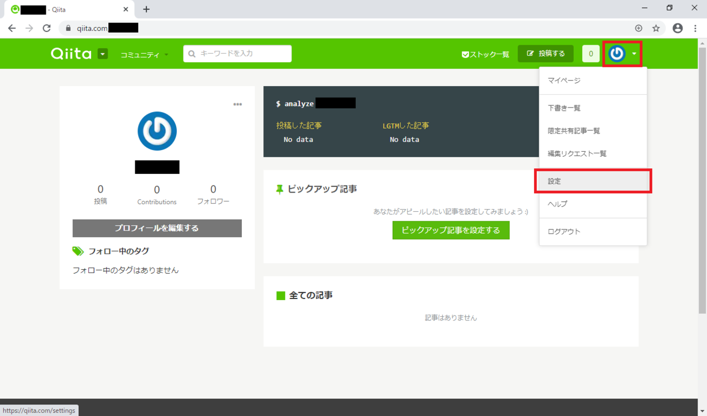Click フォロー中のタグはありません text
Image resolution: width=707 pixels, height=416 pixels.
[x=126, y=270]
